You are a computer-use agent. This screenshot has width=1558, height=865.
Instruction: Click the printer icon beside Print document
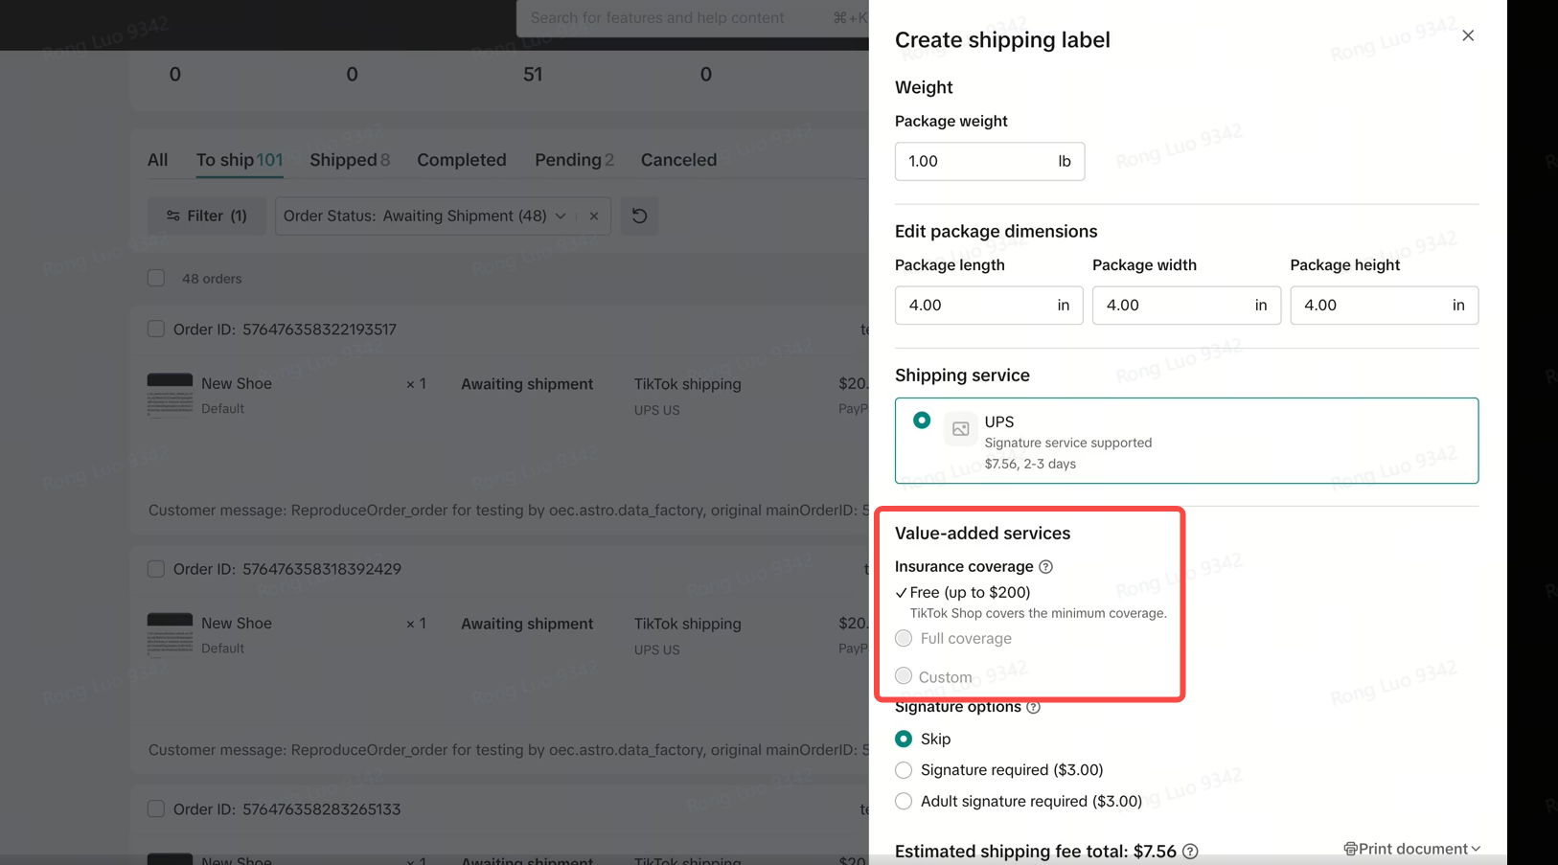(1350, 849)
